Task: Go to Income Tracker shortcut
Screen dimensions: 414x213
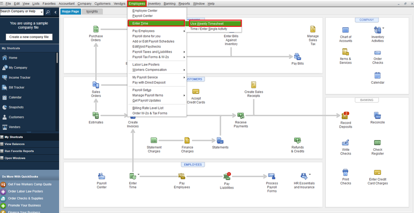Action: click(19, 77)
